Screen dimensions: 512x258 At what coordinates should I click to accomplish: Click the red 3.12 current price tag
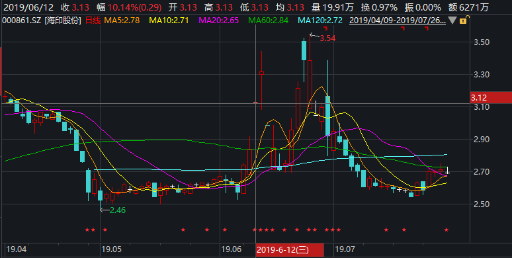(491, 98)
